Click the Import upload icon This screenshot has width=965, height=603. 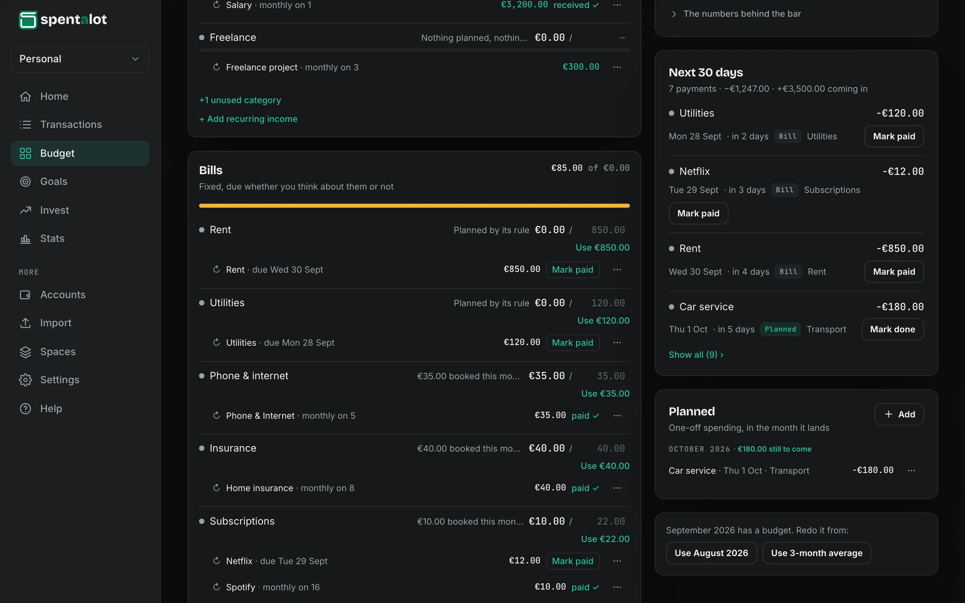click(x=25, y=323)
